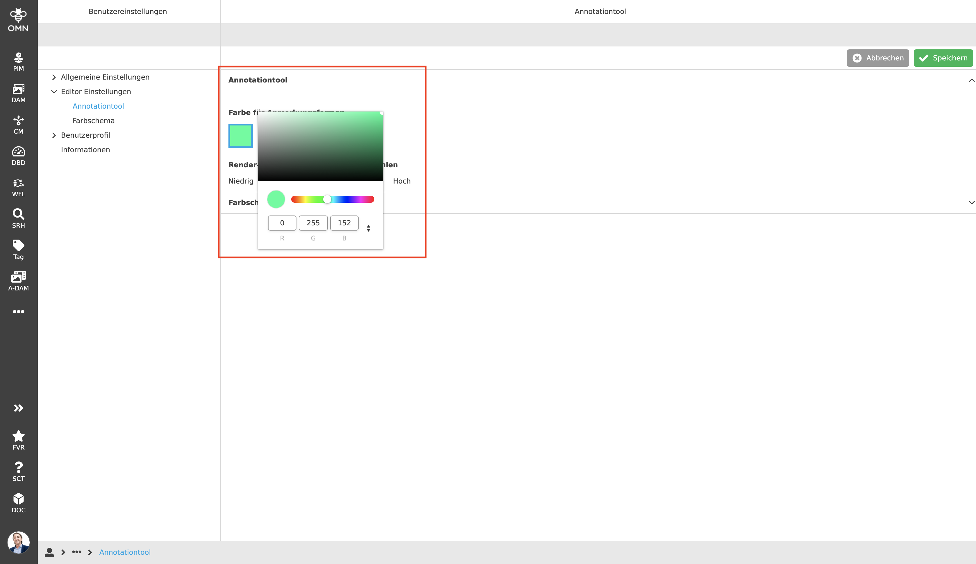The width and height of the screenshot is (976, 564).
Task: Open the PIM module in the sidebar
Action: point(18,61)
